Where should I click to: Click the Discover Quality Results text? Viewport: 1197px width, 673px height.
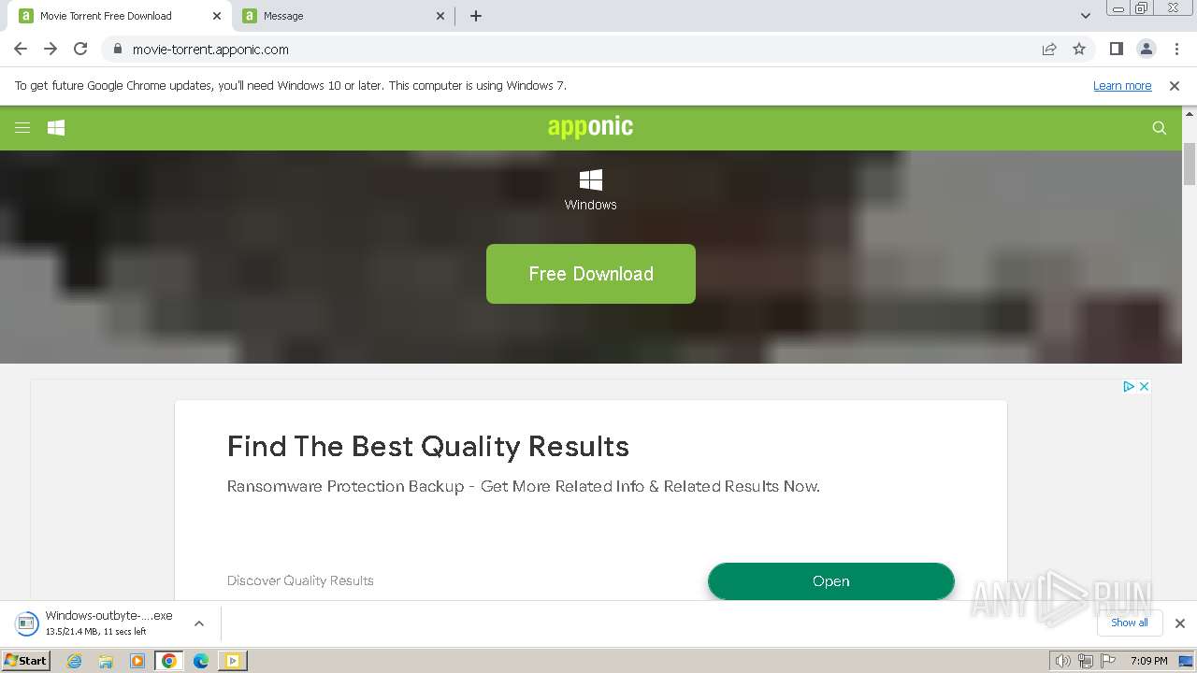pos(300,580)
